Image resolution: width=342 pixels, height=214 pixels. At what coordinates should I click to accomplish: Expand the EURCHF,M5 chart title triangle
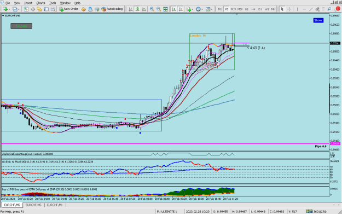pos(3,16)
